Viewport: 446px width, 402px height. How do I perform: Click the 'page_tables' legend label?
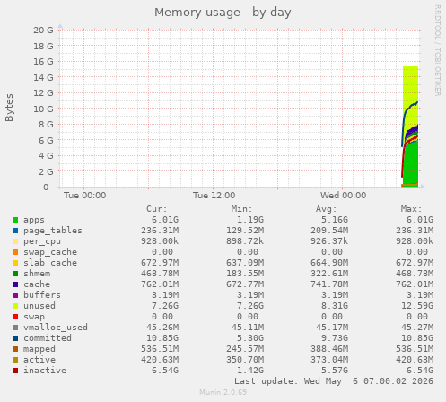[53, 231]
